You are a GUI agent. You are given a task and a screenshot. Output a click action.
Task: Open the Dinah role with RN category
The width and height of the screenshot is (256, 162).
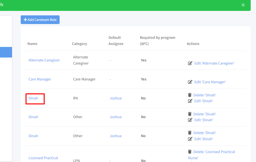click(x=33, y=98)
